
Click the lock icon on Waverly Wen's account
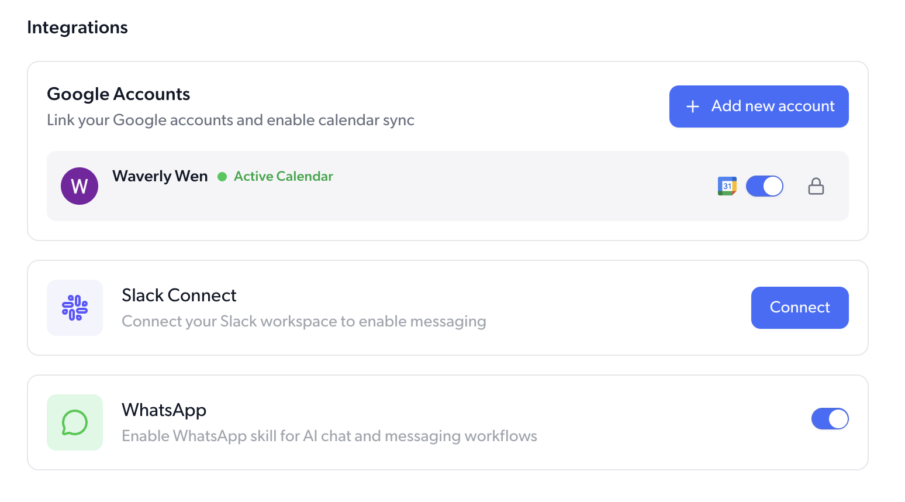tap(816, 186)
